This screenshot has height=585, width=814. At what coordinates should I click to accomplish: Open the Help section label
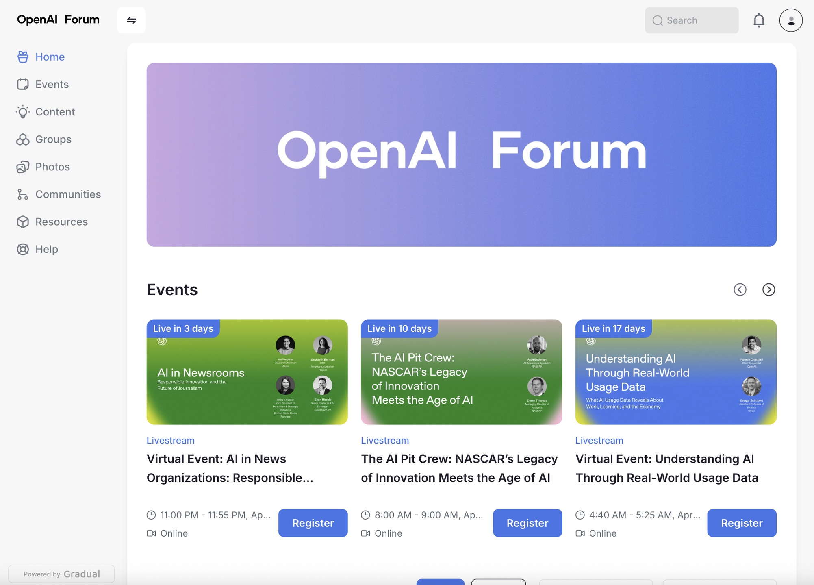[47, 249]
